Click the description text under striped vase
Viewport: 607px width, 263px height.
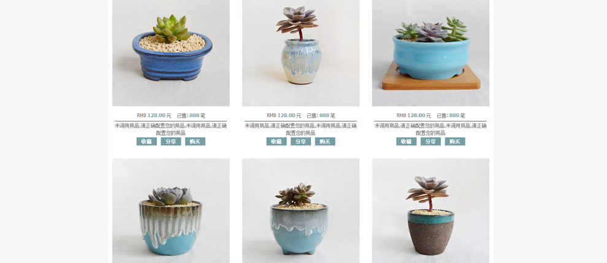301,129
